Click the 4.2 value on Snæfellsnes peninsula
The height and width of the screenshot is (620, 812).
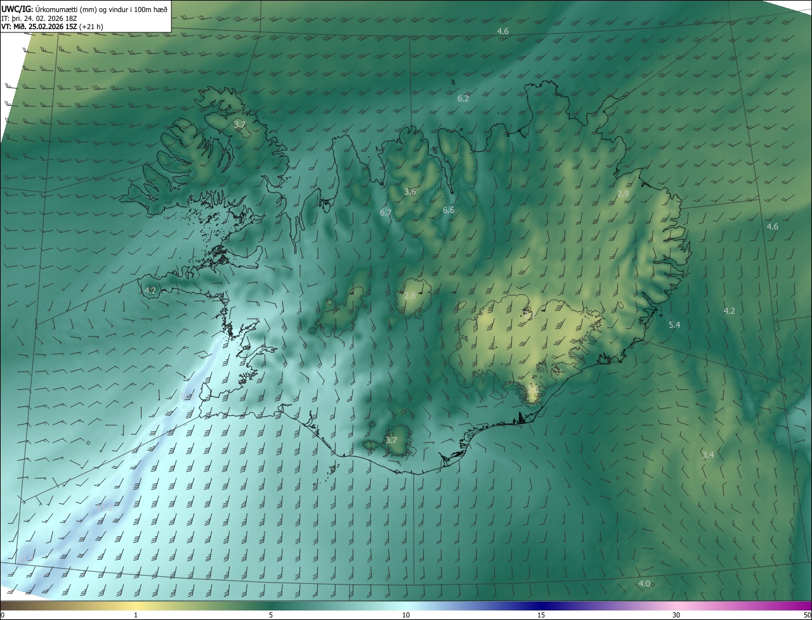[x=150, y=290]
